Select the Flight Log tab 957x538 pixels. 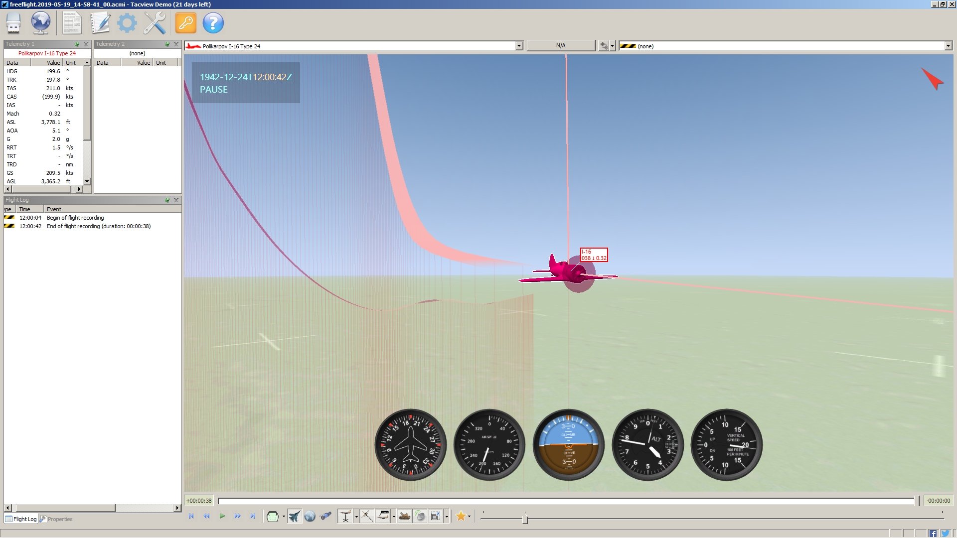pyautogui.click(x=21, y=519)
